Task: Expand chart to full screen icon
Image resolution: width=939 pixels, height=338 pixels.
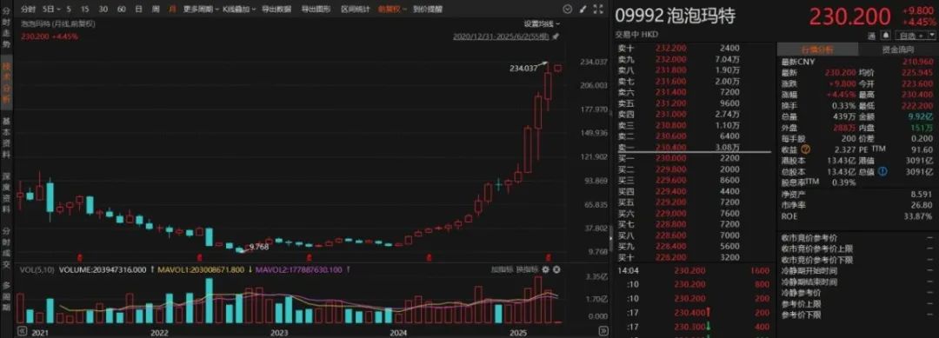Action: (597, 10)
